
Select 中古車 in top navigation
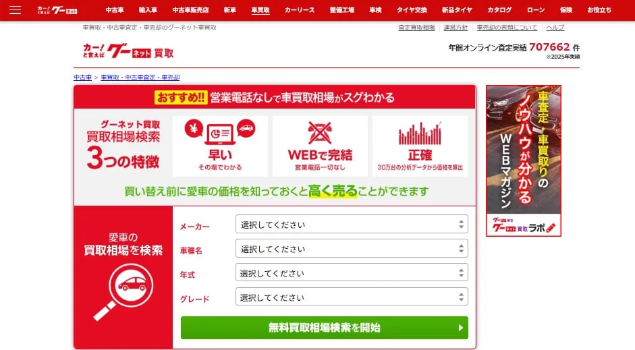116,10
